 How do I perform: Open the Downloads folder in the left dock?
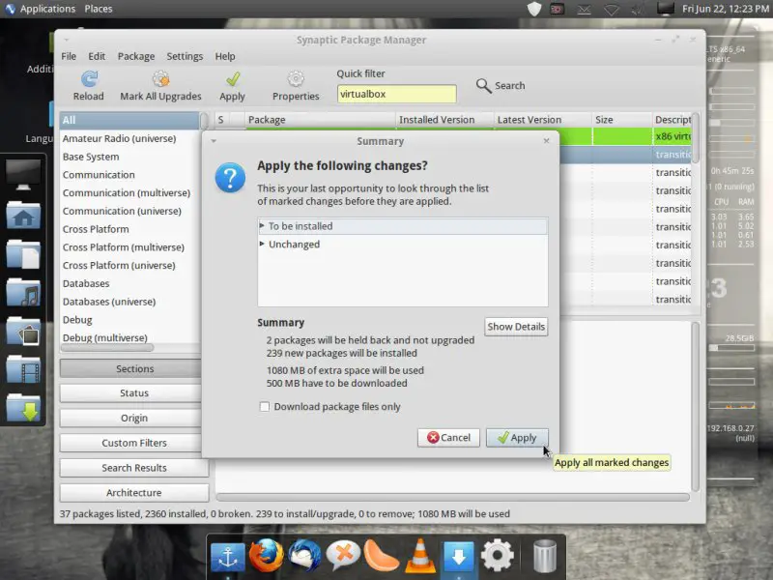tap(23, 408)
